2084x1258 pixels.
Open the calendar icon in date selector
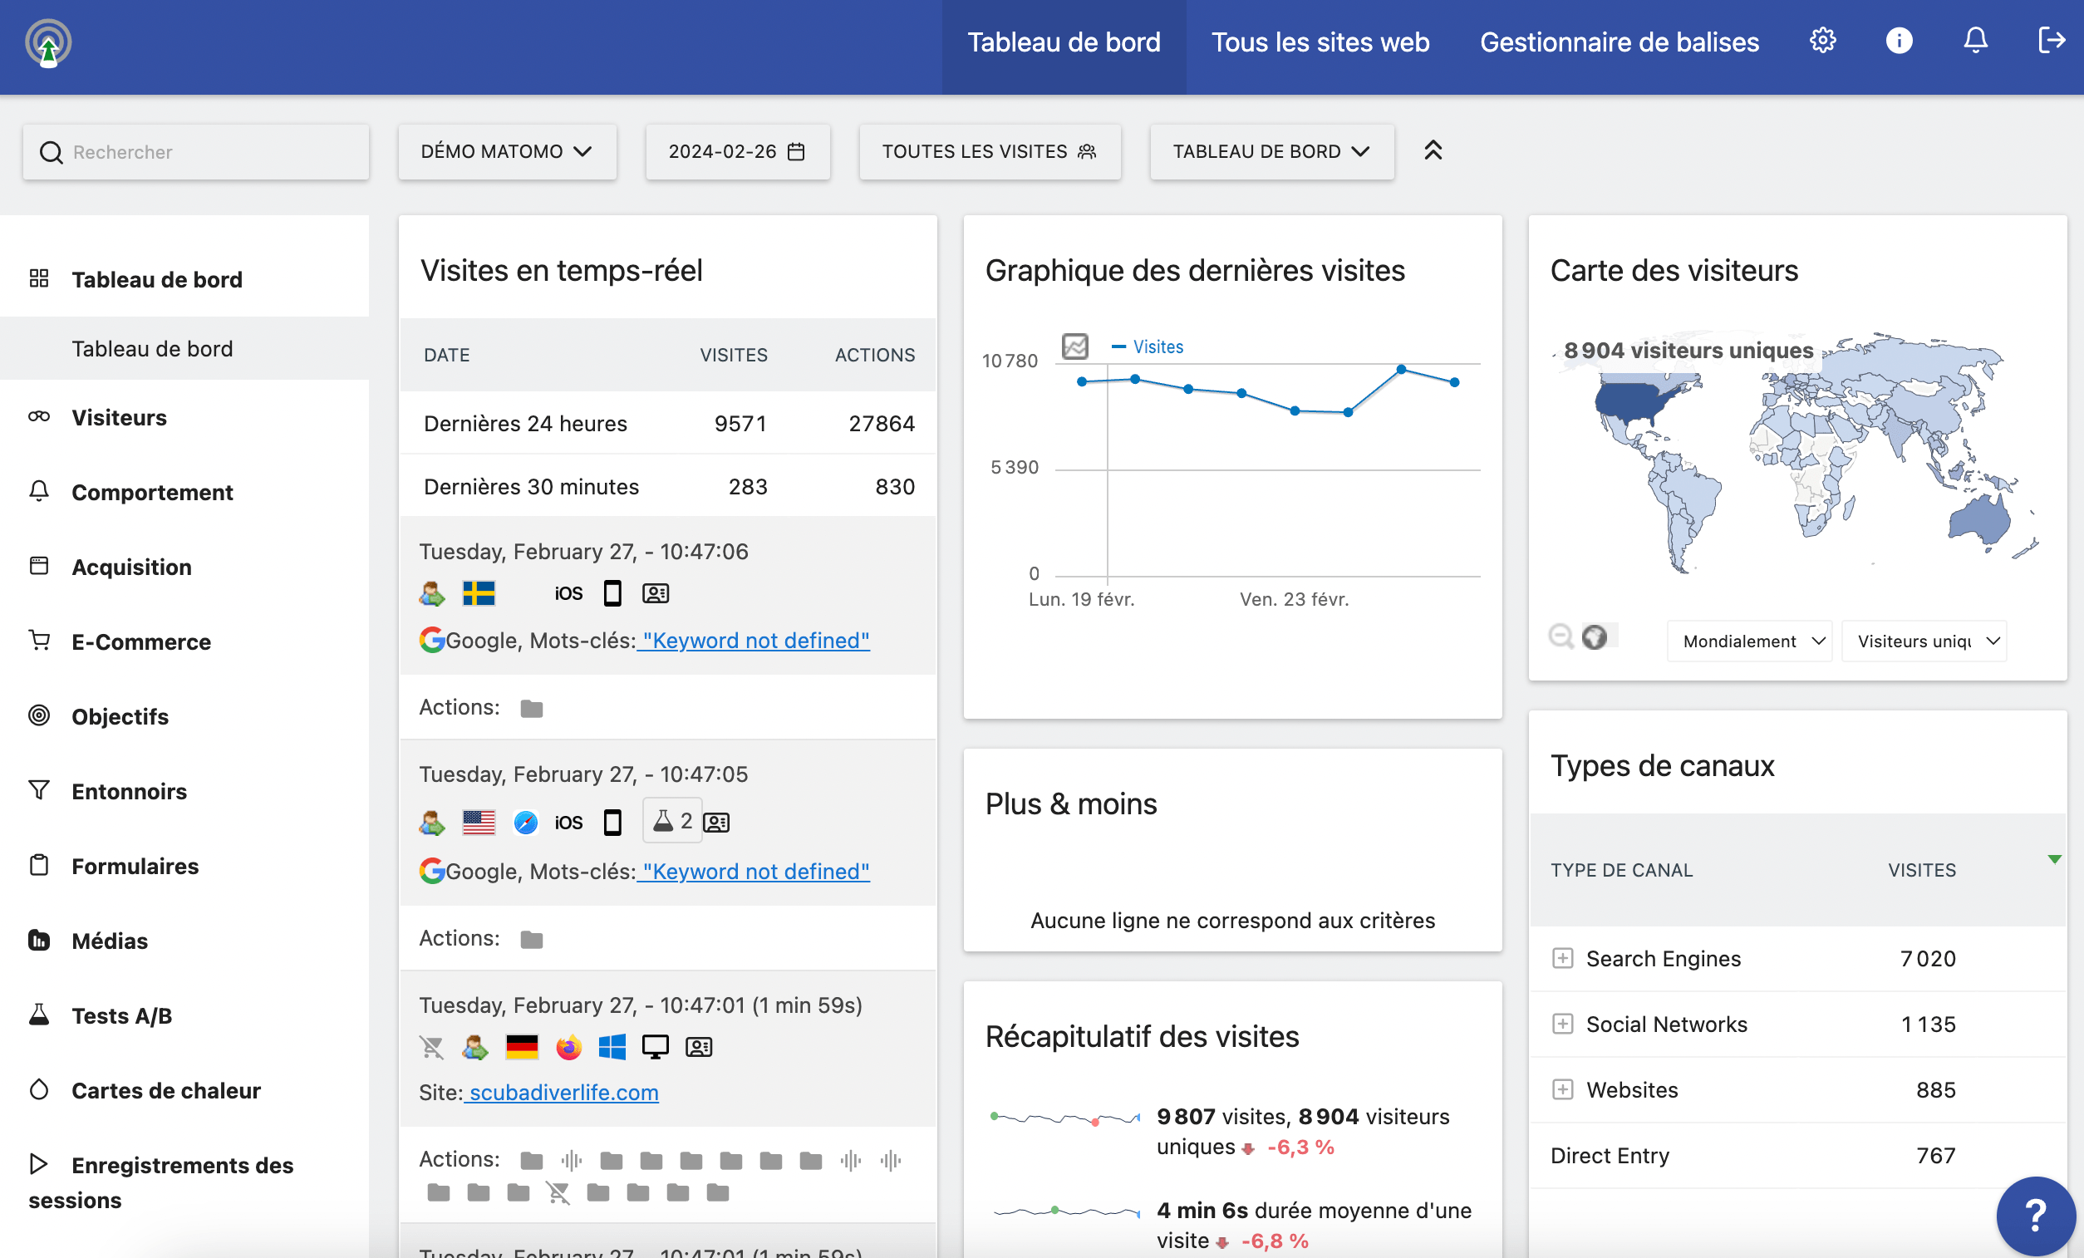[796, 151]
